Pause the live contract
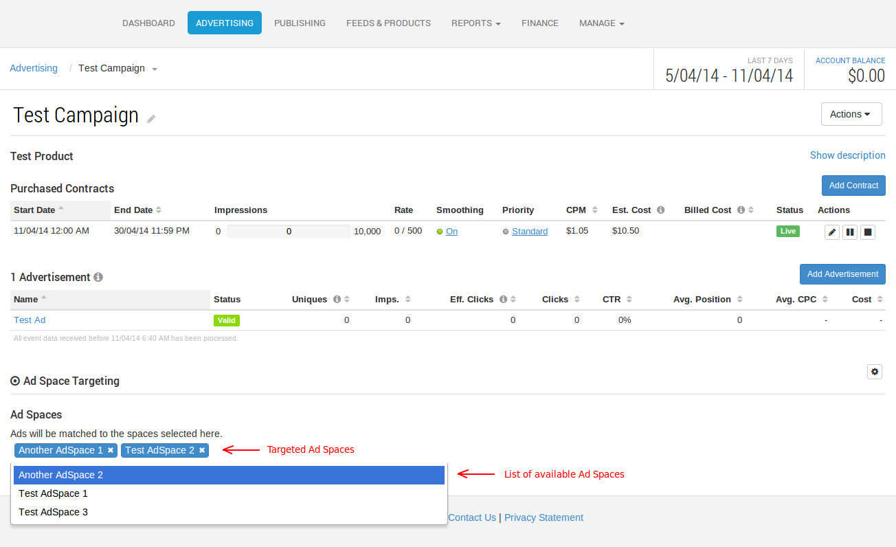The width and height of the screenshot is (896, 547). click(x=850, y=232)
